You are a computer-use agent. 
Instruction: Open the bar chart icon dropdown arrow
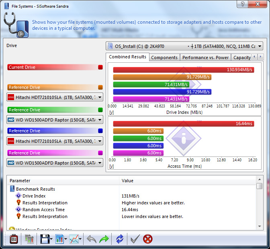(x=66, y=239)
